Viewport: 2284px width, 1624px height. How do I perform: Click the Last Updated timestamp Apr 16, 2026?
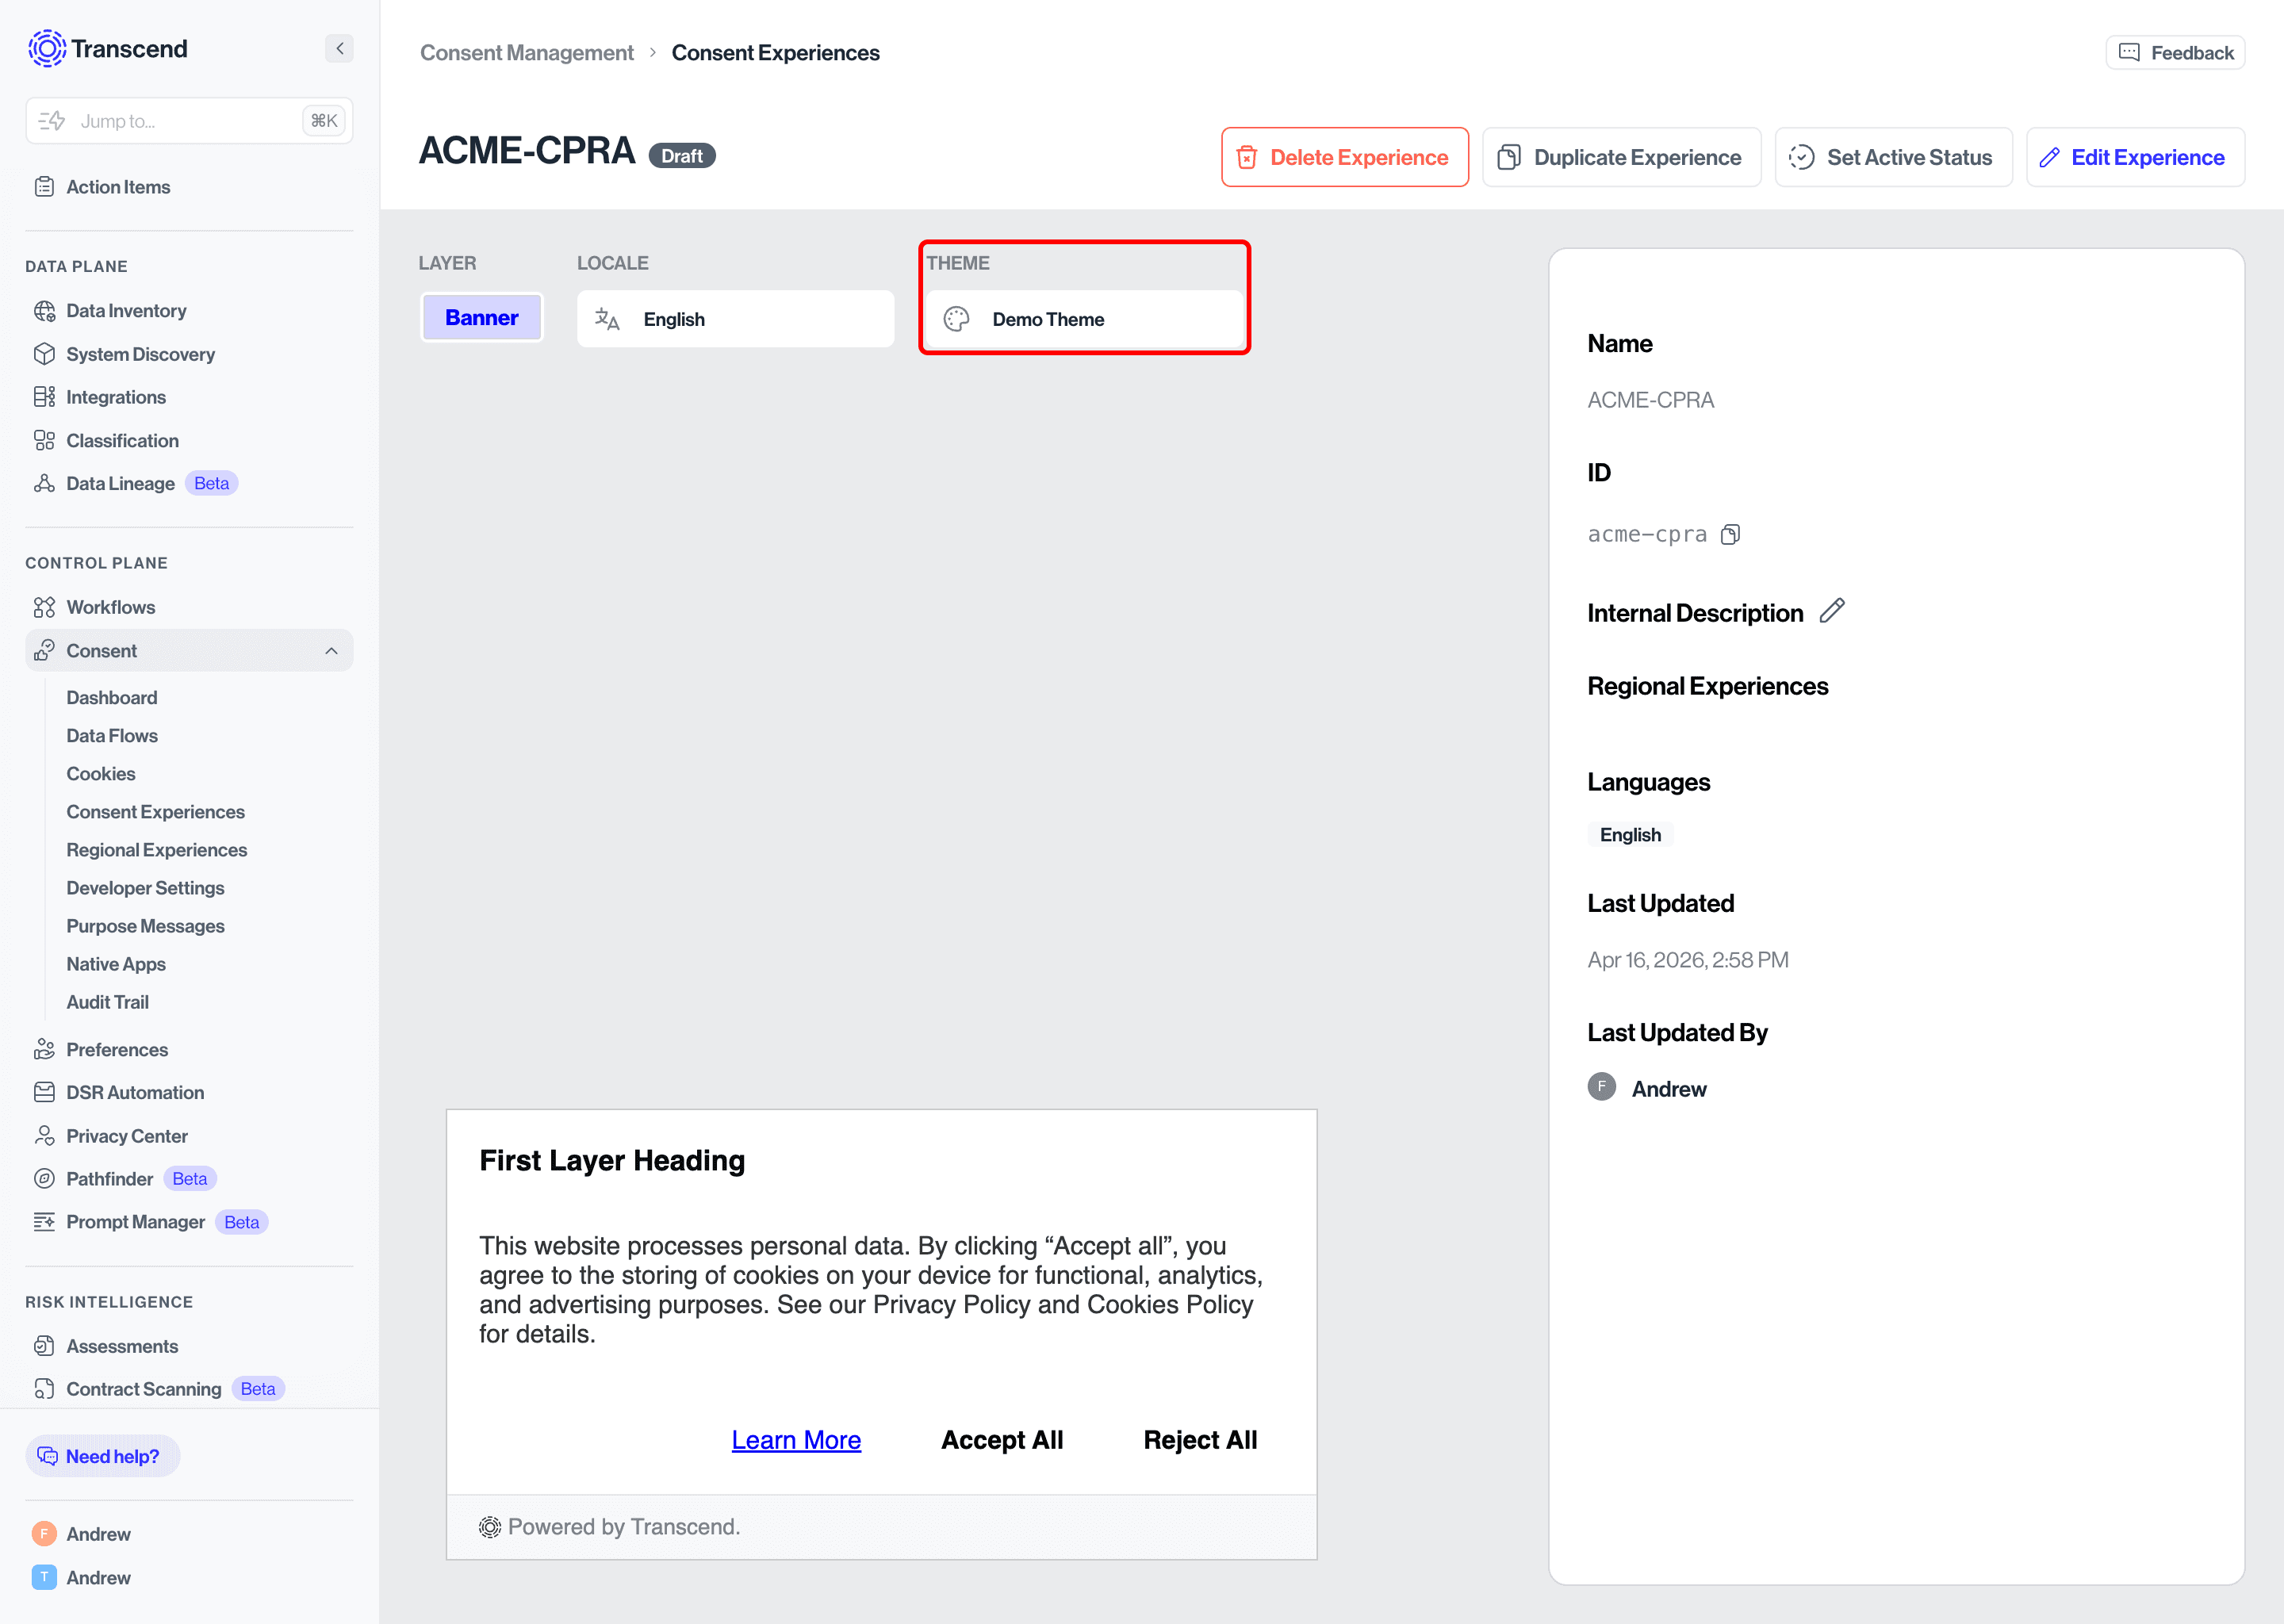pos(1688,960)
